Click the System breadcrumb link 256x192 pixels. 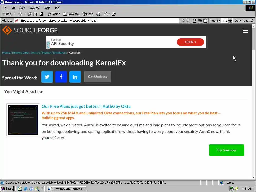pyautogui.click(x=46, y=53)
